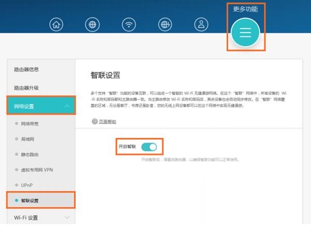Open the Home icon in top navigation
This screenshot has width=311, height=226.
[56, 24]
